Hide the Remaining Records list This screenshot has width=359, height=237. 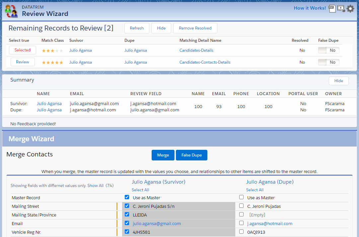coord(161,28)
